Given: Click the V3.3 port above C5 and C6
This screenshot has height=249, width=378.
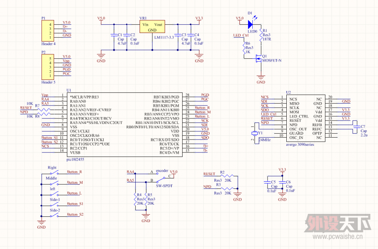Looking at the screenshot, I should (x=282, y=172).
